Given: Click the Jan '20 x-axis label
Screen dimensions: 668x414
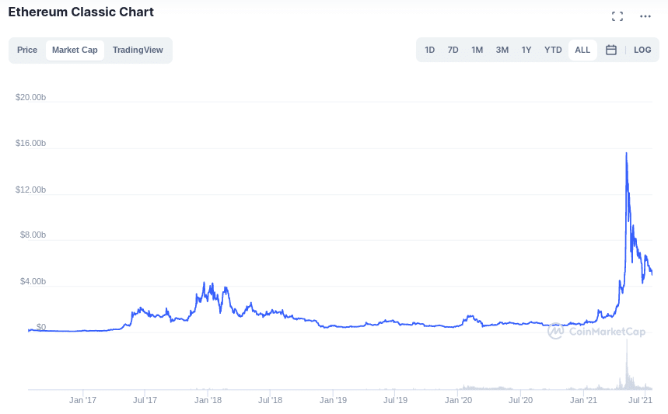Looking at the screenshot, I should click(x=458, y=400).
